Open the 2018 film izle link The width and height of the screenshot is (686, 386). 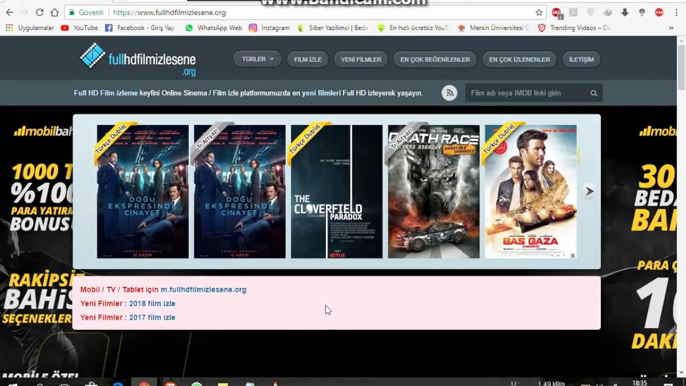(152, 303)
